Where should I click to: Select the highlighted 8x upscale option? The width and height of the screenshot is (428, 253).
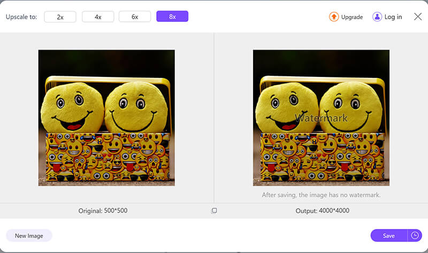click(172, 17)
